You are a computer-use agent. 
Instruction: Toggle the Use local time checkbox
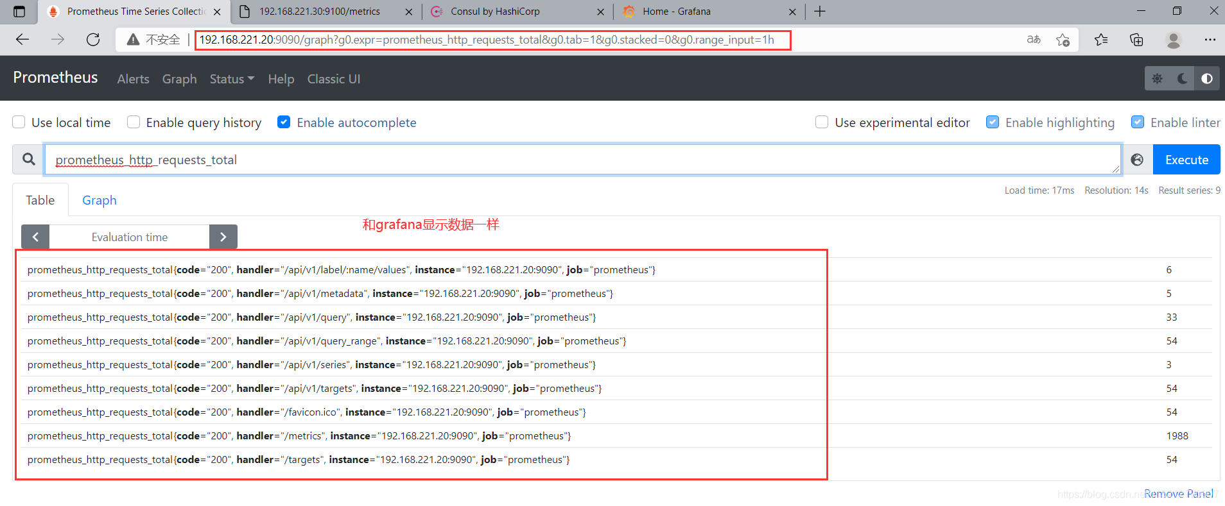[19, 122]
